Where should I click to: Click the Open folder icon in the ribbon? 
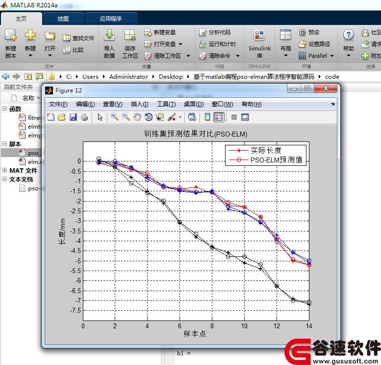(x=50, y=35)
